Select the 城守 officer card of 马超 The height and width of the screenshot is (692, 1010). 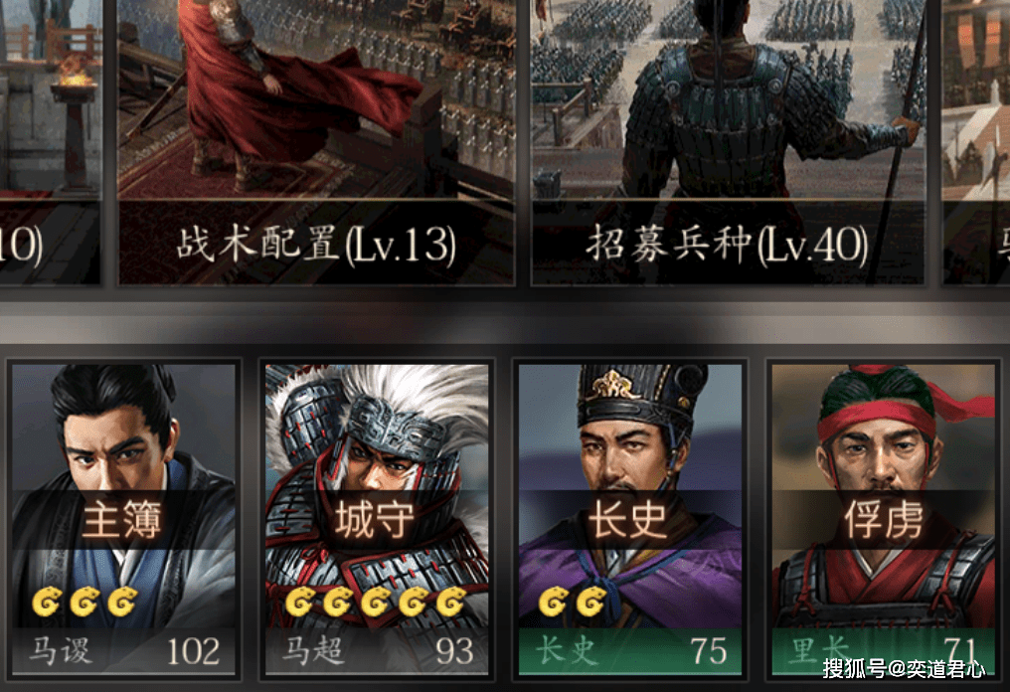coord(377,519)
